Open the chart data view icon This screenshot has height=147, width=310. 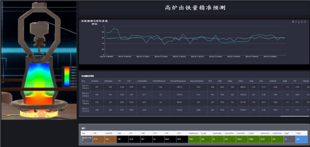293,22
